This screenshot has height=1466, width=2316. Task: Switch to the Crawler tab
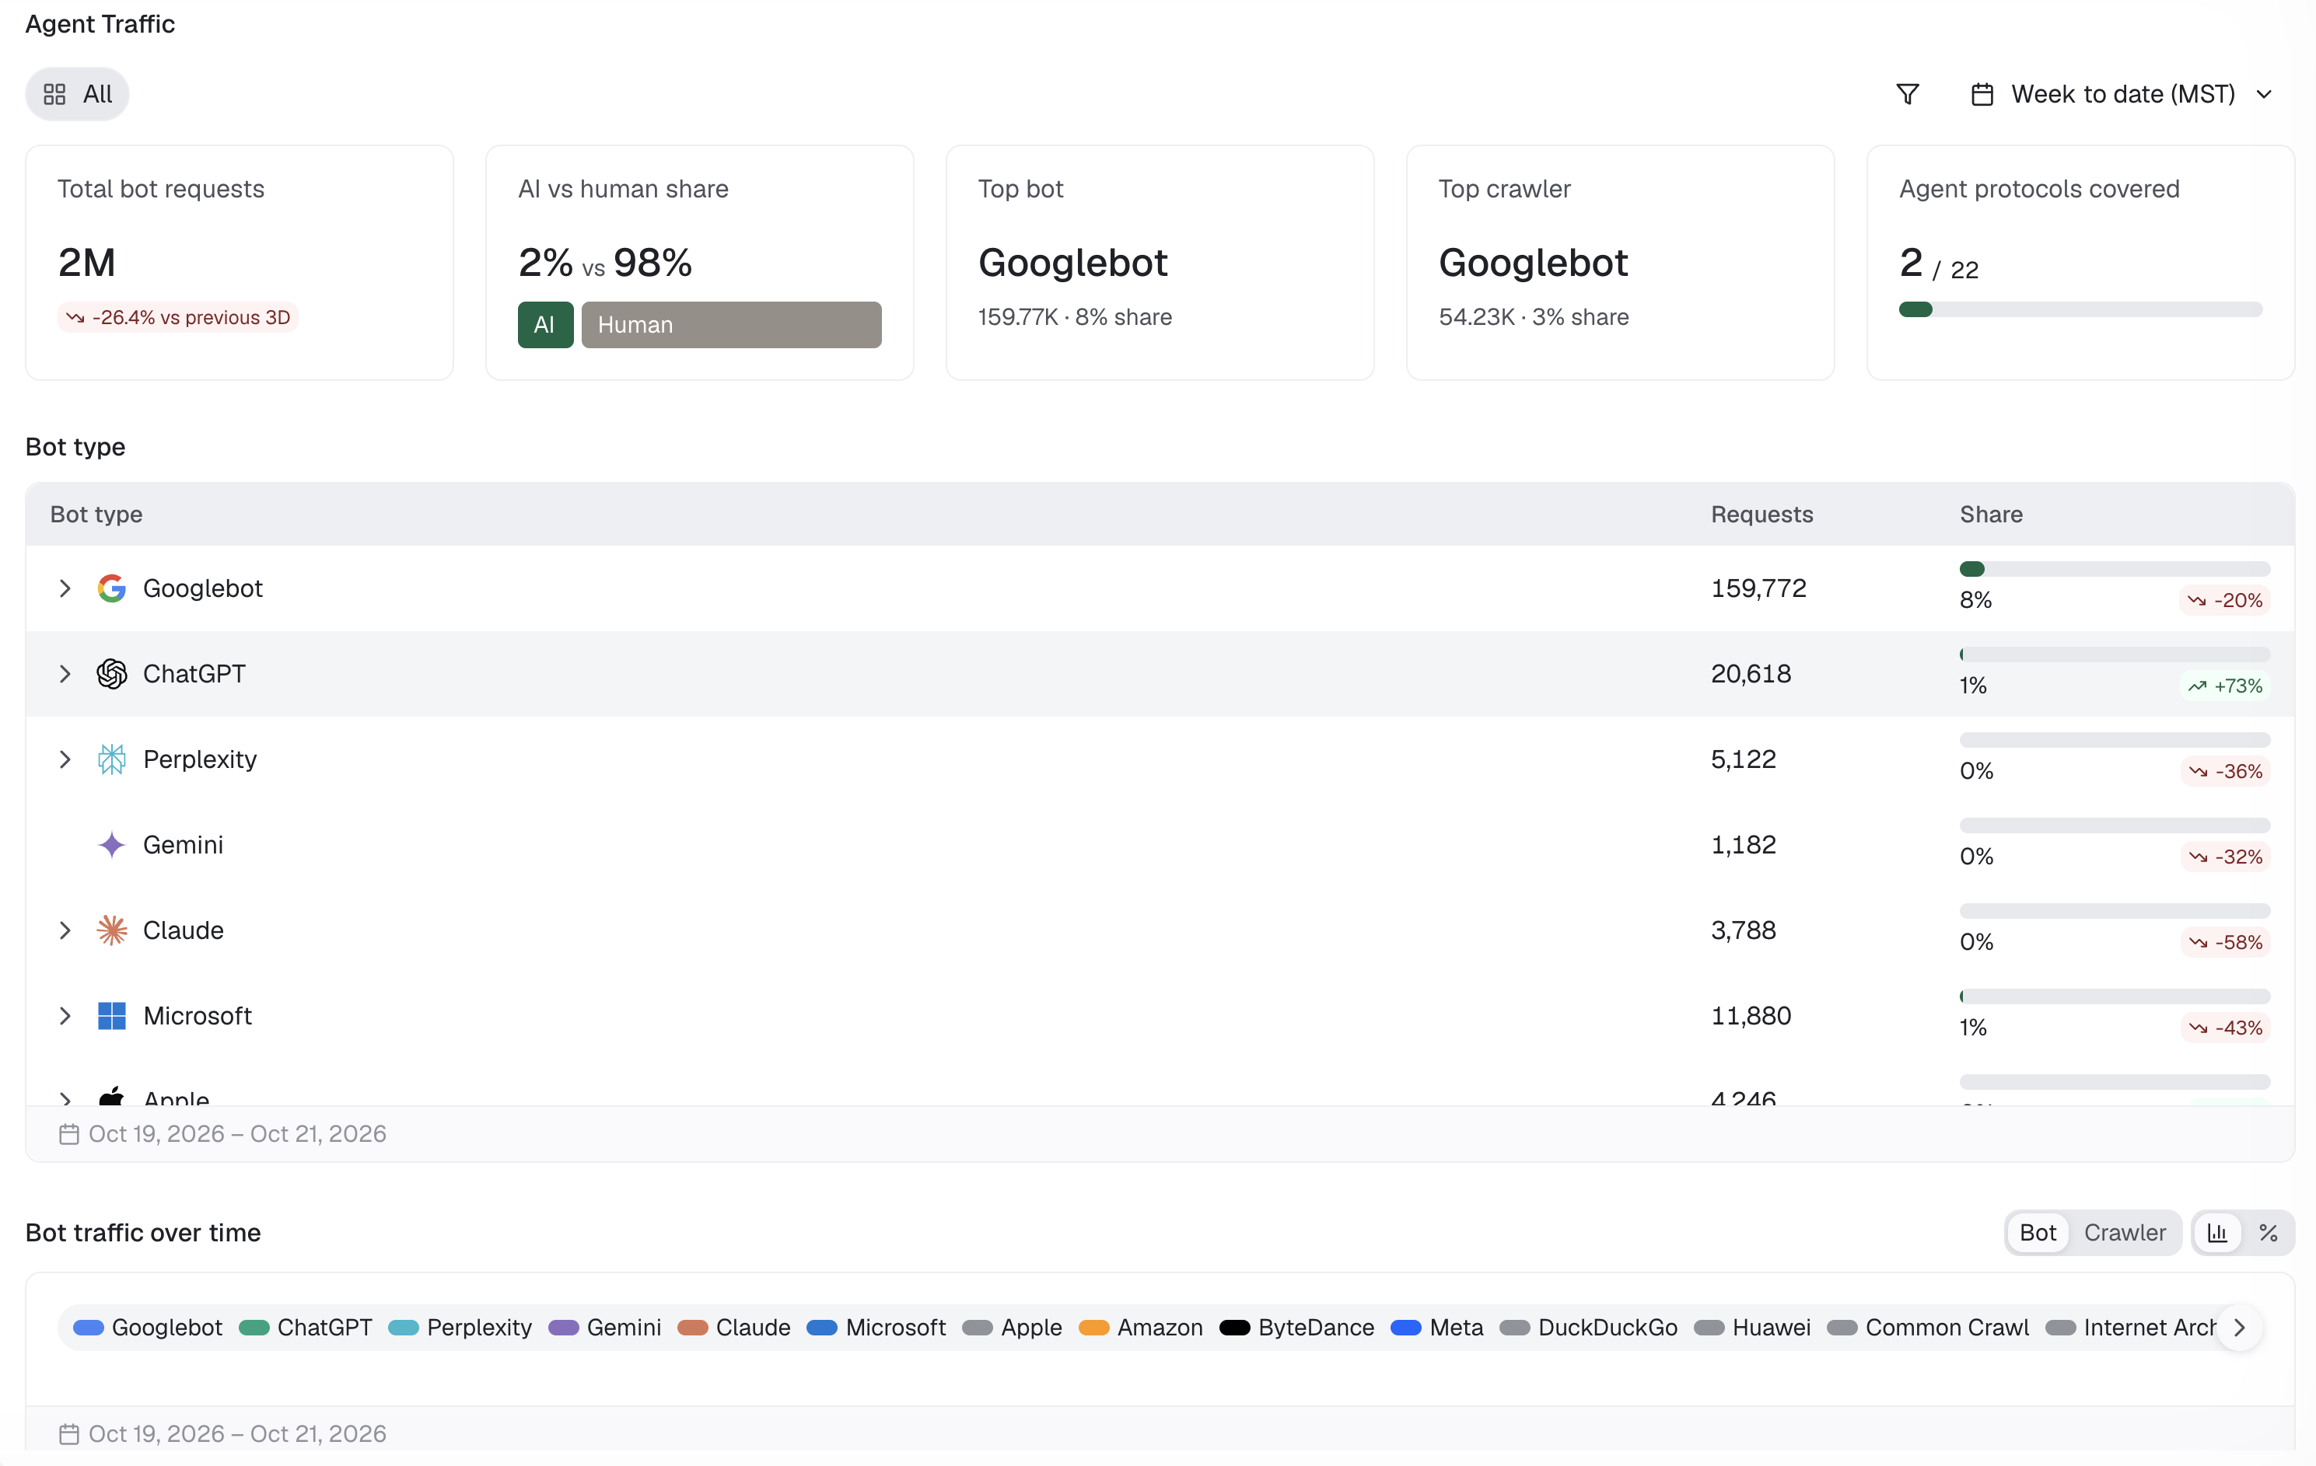2125,1232
